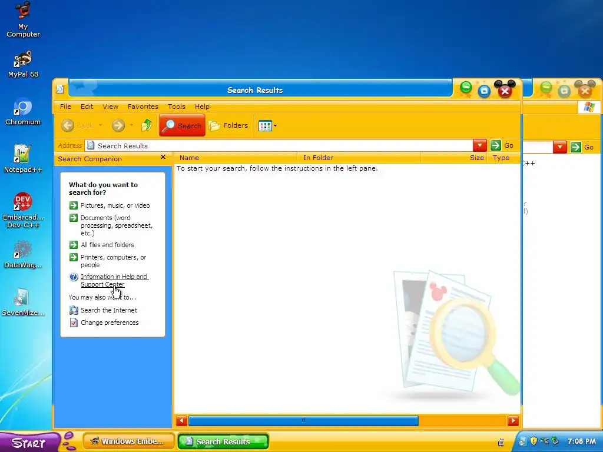The height and width of the screenshot is (452, 603).
Task: Click the horizontal scrollbar right arrow
Action: 513,420
